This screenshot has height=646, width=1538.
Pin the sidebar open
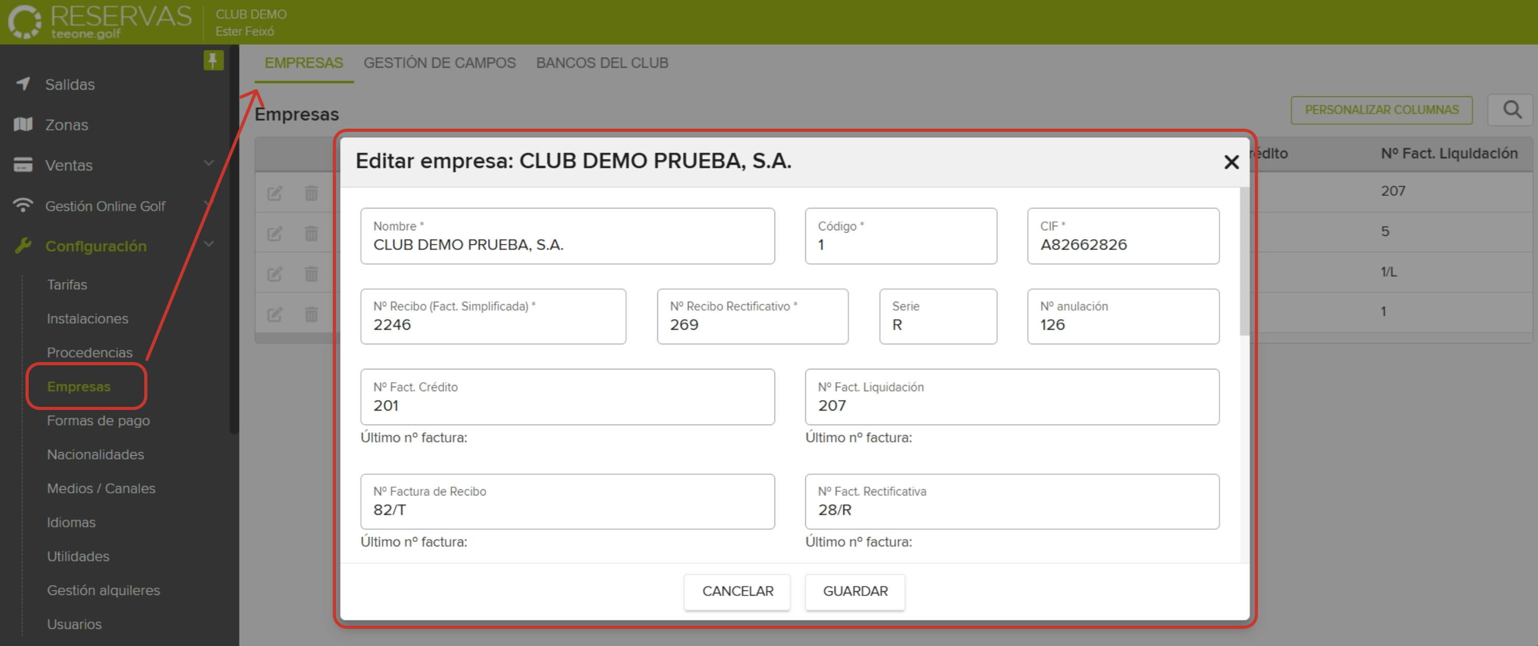pyautogui.click(x=212, y=60)
